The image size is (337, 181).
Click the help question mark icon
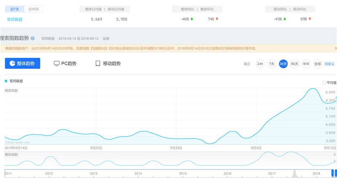[x=32, y=38]
